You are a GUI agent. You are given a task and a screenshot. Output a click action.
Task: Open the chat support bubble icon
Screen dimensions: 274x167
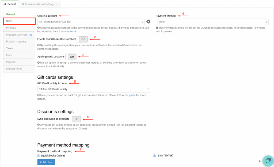[268, 161]
